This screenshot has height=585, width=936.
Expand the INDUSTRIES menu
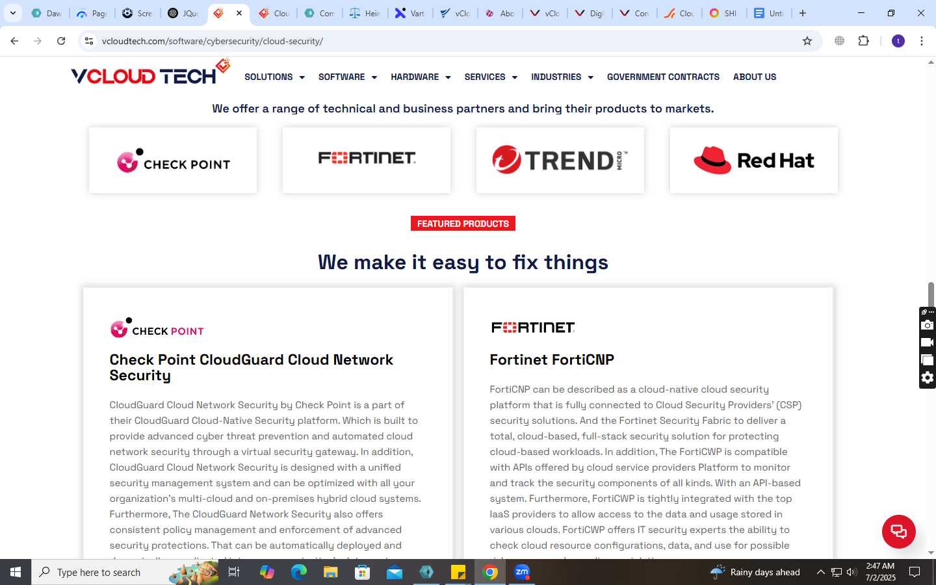(562, 77)
